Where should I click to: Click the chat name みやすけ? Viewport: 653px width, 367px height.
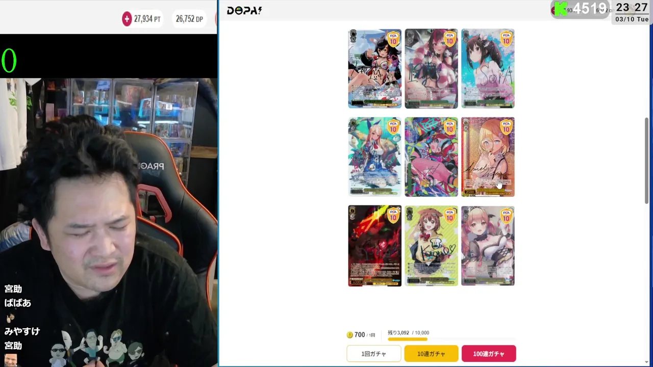22,331
